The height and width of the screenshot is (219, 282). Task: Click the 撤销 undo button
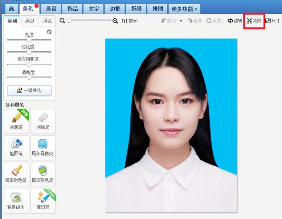pos(168,21)
